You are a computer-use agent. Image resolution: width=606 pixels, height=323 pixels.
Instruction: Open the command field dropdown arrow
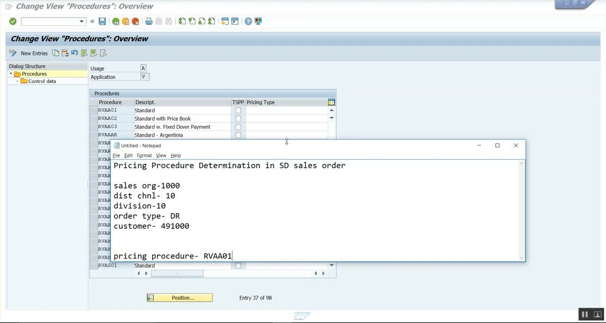pos(81,21)
